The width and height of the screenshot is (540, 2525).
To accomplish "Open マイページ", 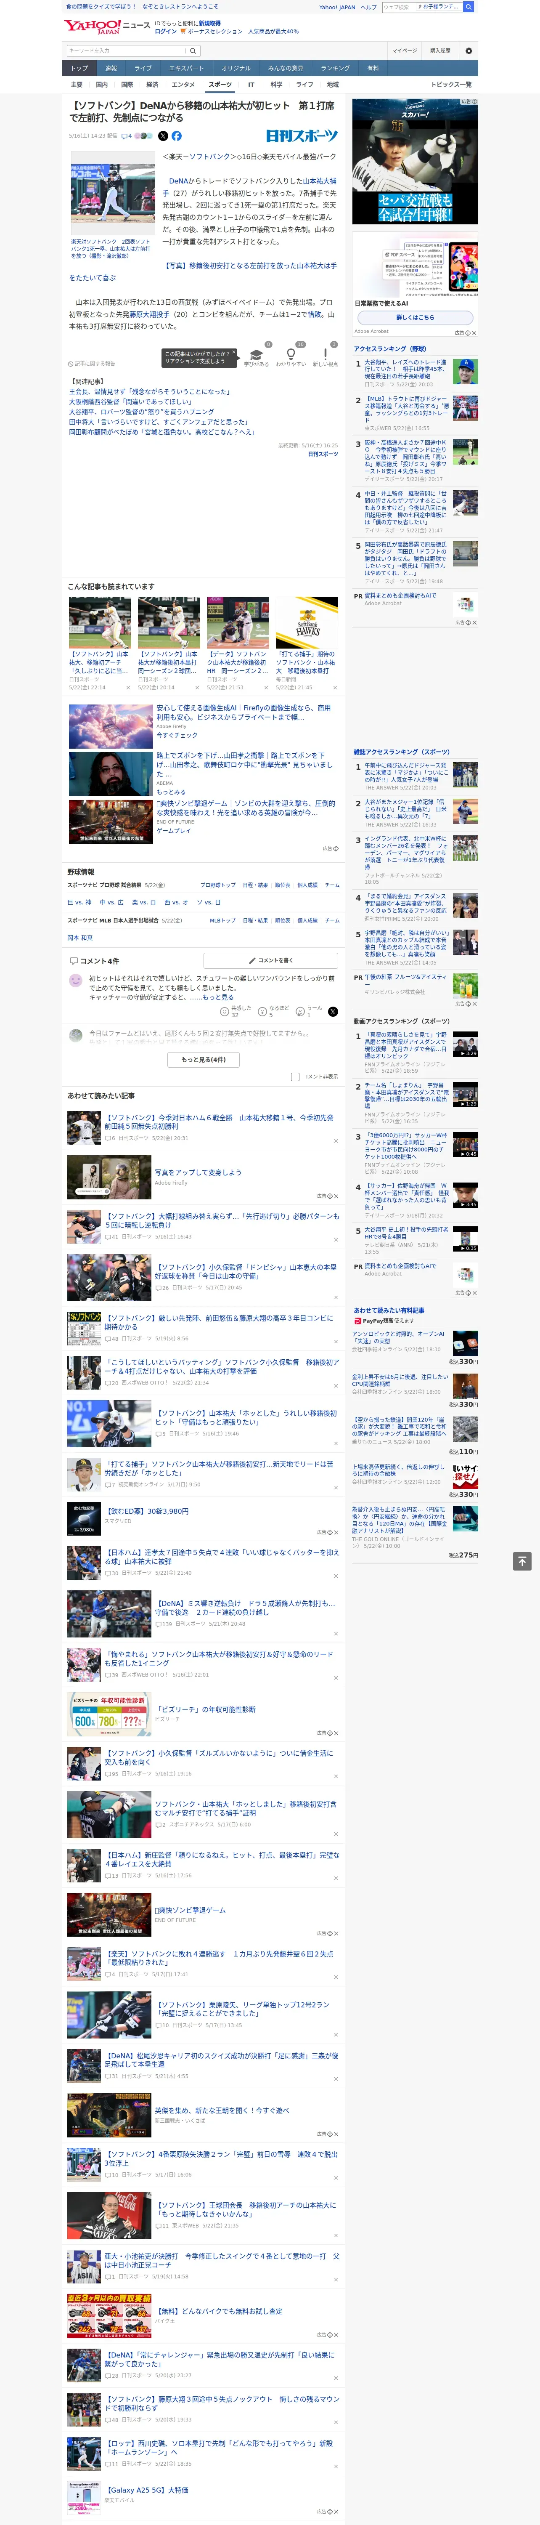I will (x=404, y=50).
